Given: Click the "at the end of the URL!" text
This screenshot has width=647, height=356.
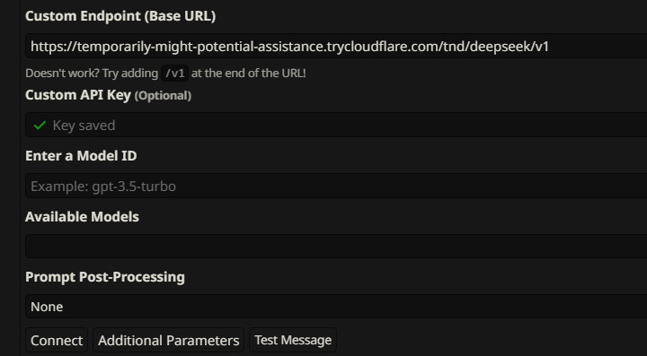Looking at the screenshot, I should pos(248,74).
